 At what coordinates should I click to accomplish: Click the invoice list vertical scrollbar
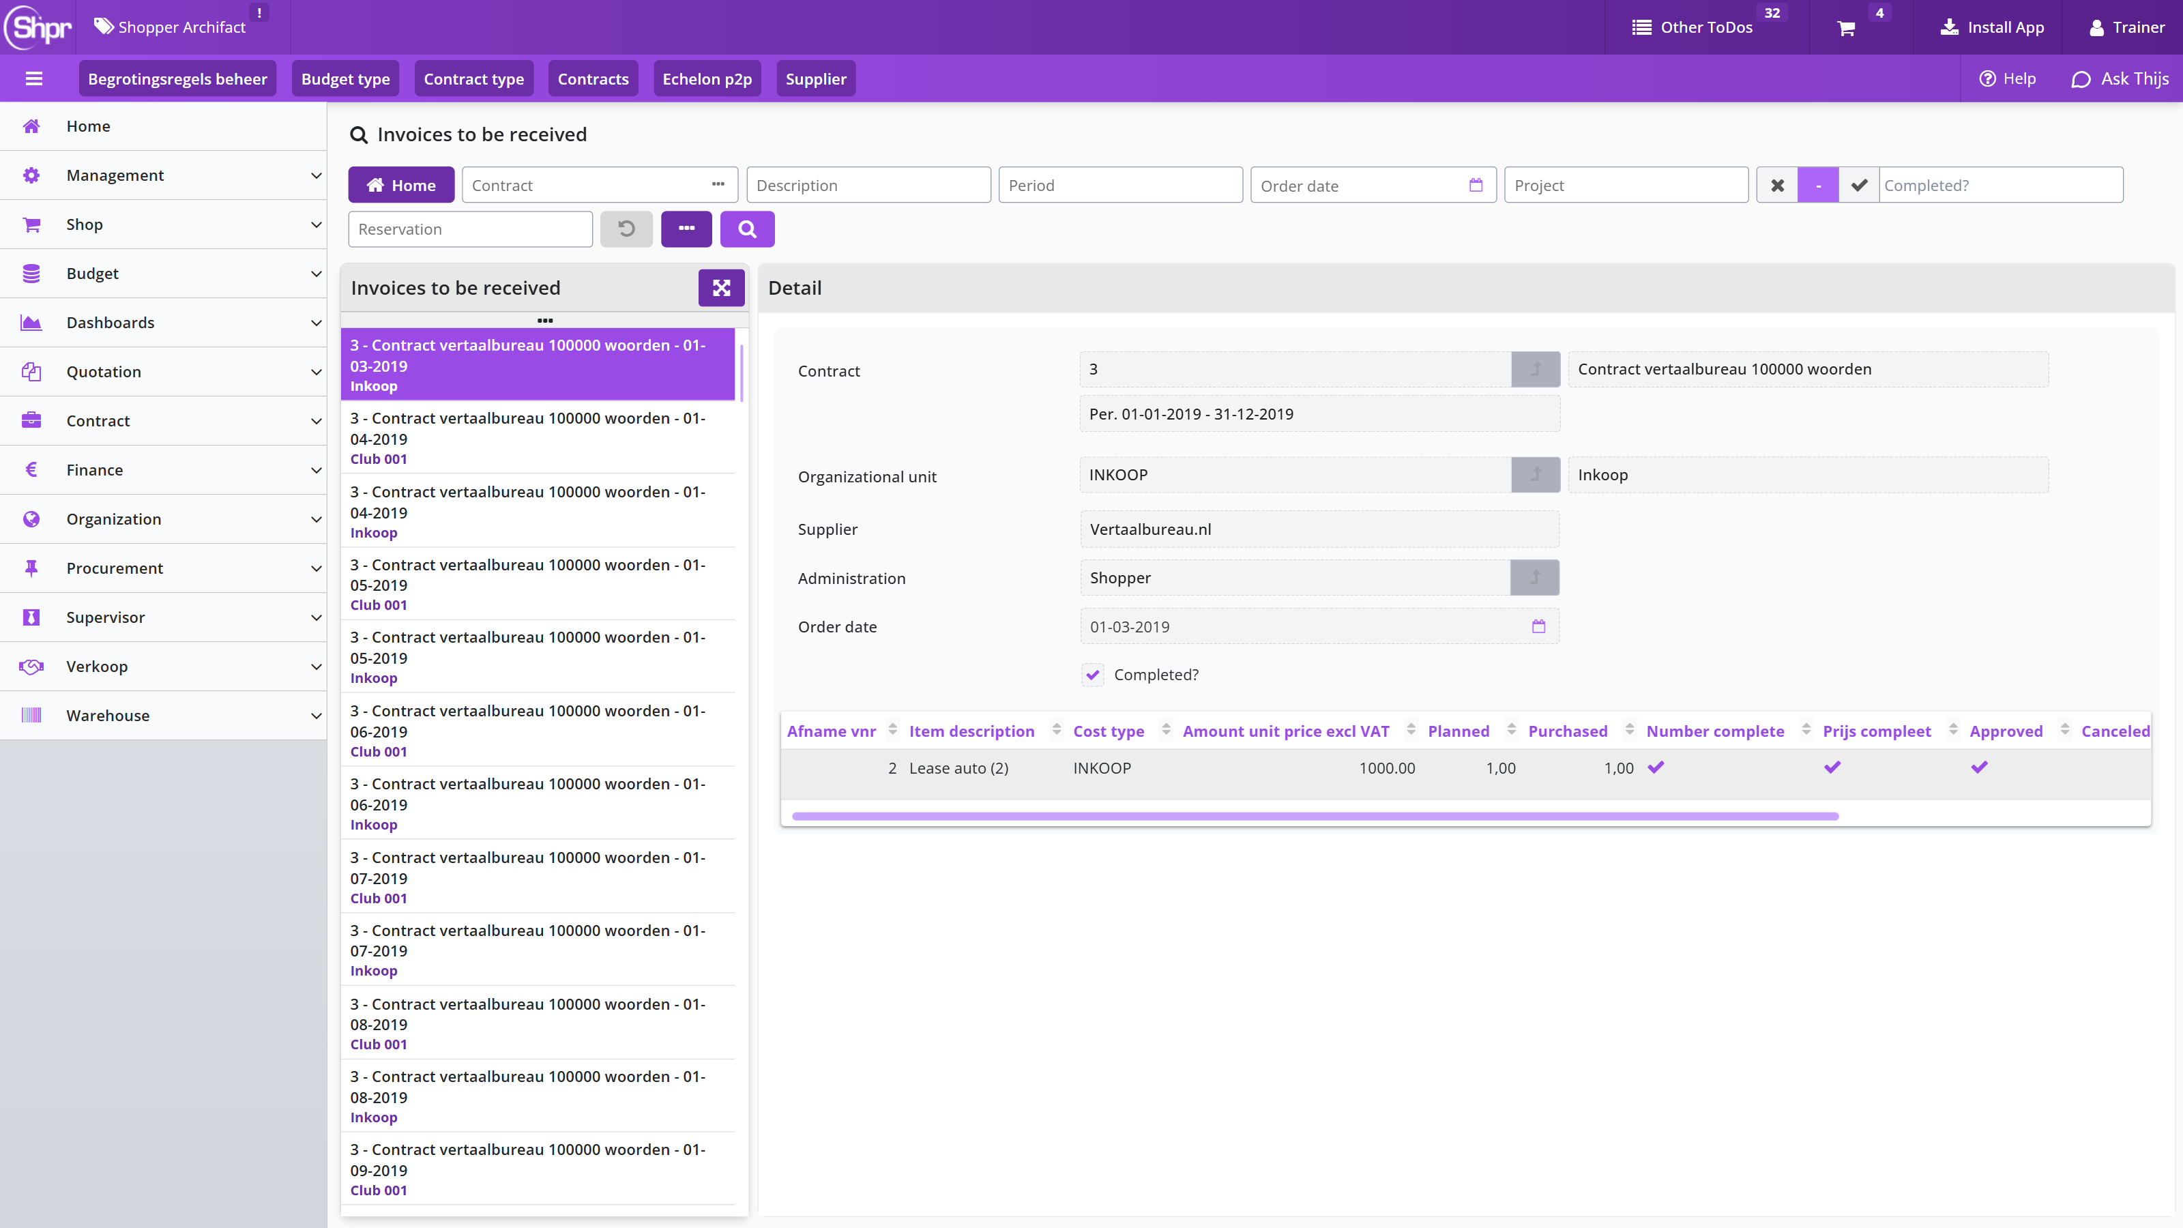(x=742, y=373)
